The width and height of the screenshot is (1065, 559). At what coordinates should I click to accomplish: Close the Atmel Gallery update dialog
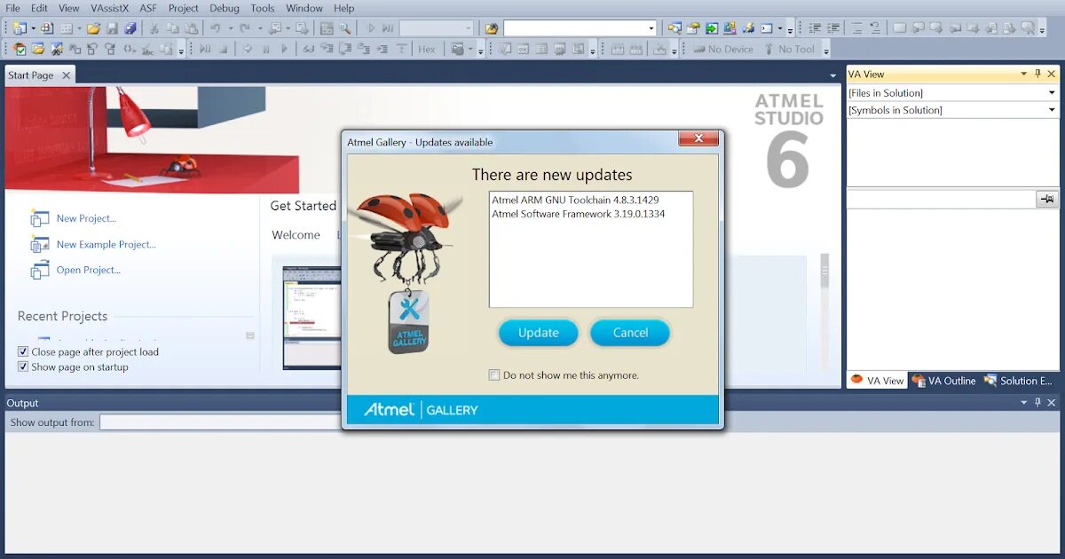(x=698, y=138)
